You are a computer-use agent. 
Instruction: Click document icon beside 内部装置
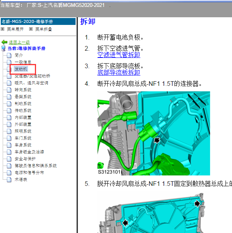(9, 117)
